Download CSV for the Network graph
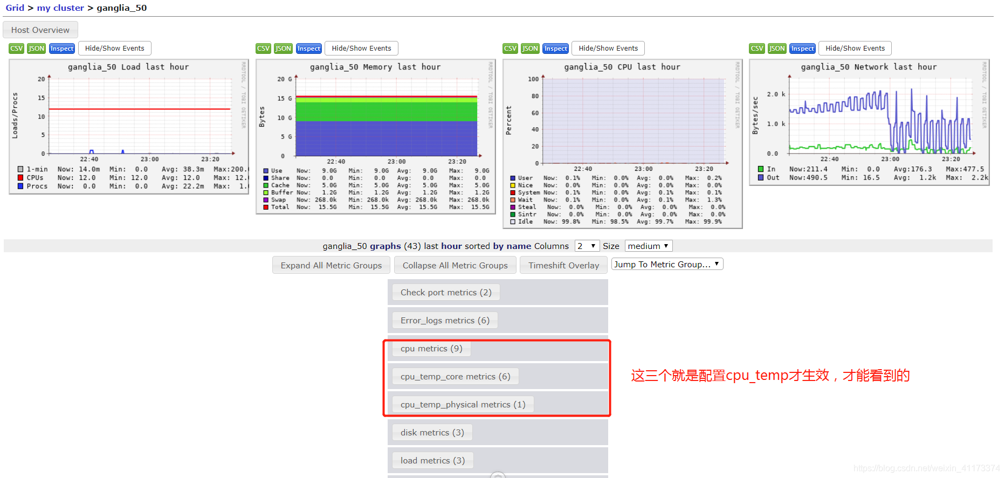Screen dimensions: 1005x478 (x=757, y=49)
